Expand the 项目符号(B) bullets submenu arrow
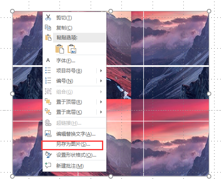Image resolution: width=221 pixels, height=179 pixels. click(x=101, y=71)
